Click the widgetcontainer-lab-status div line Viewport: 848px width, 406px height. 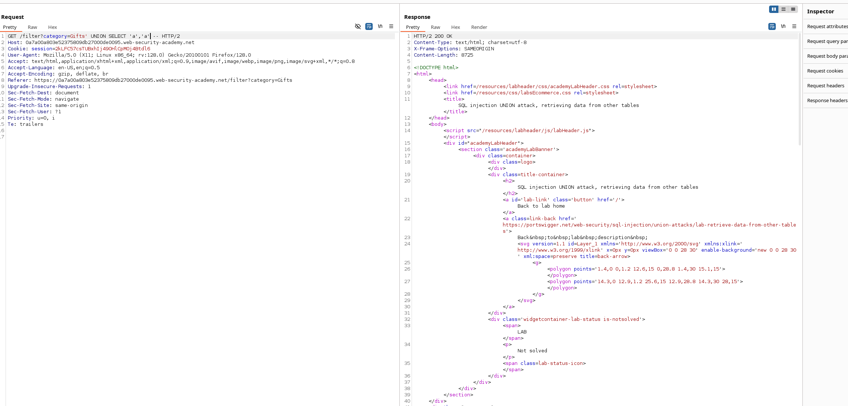(566, 319)
